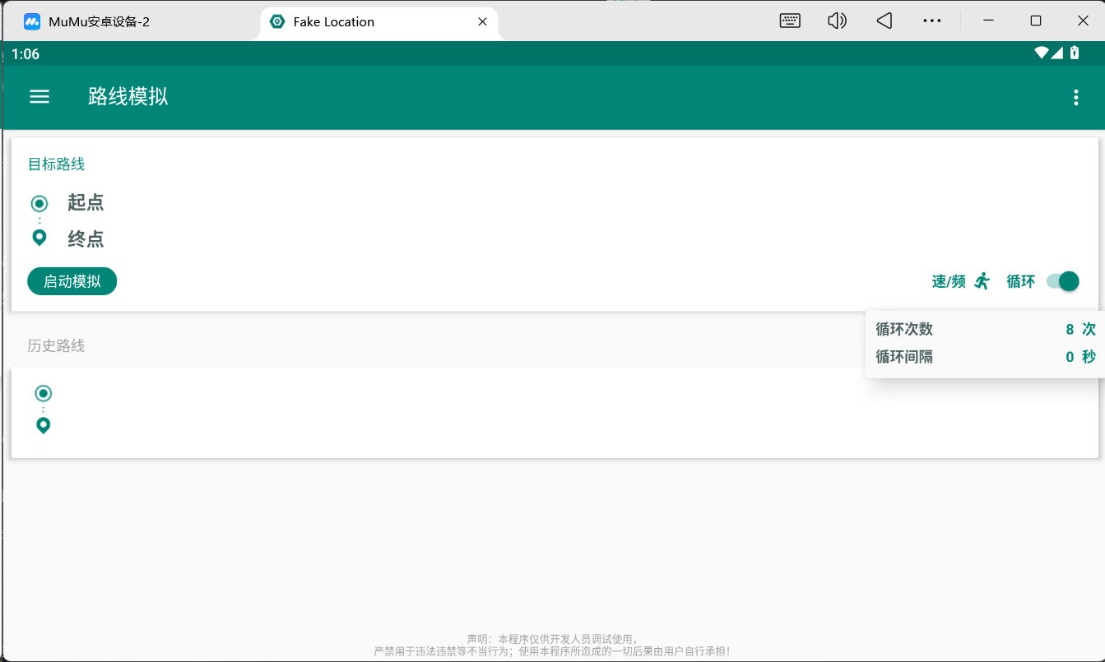Click the running man speed icon
Image resolution: width=1105 pixels, height=662 pixels.
pyautogui.click(x=982, y=281)
